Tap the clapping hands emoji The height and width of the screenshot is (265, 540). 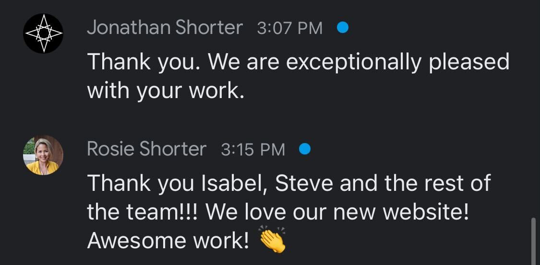click(272, 240)
